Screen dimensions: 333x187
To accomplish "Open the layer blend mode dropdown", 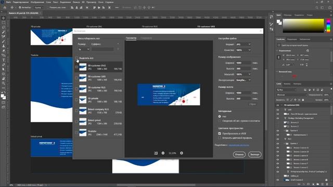I will pos(291,95).
